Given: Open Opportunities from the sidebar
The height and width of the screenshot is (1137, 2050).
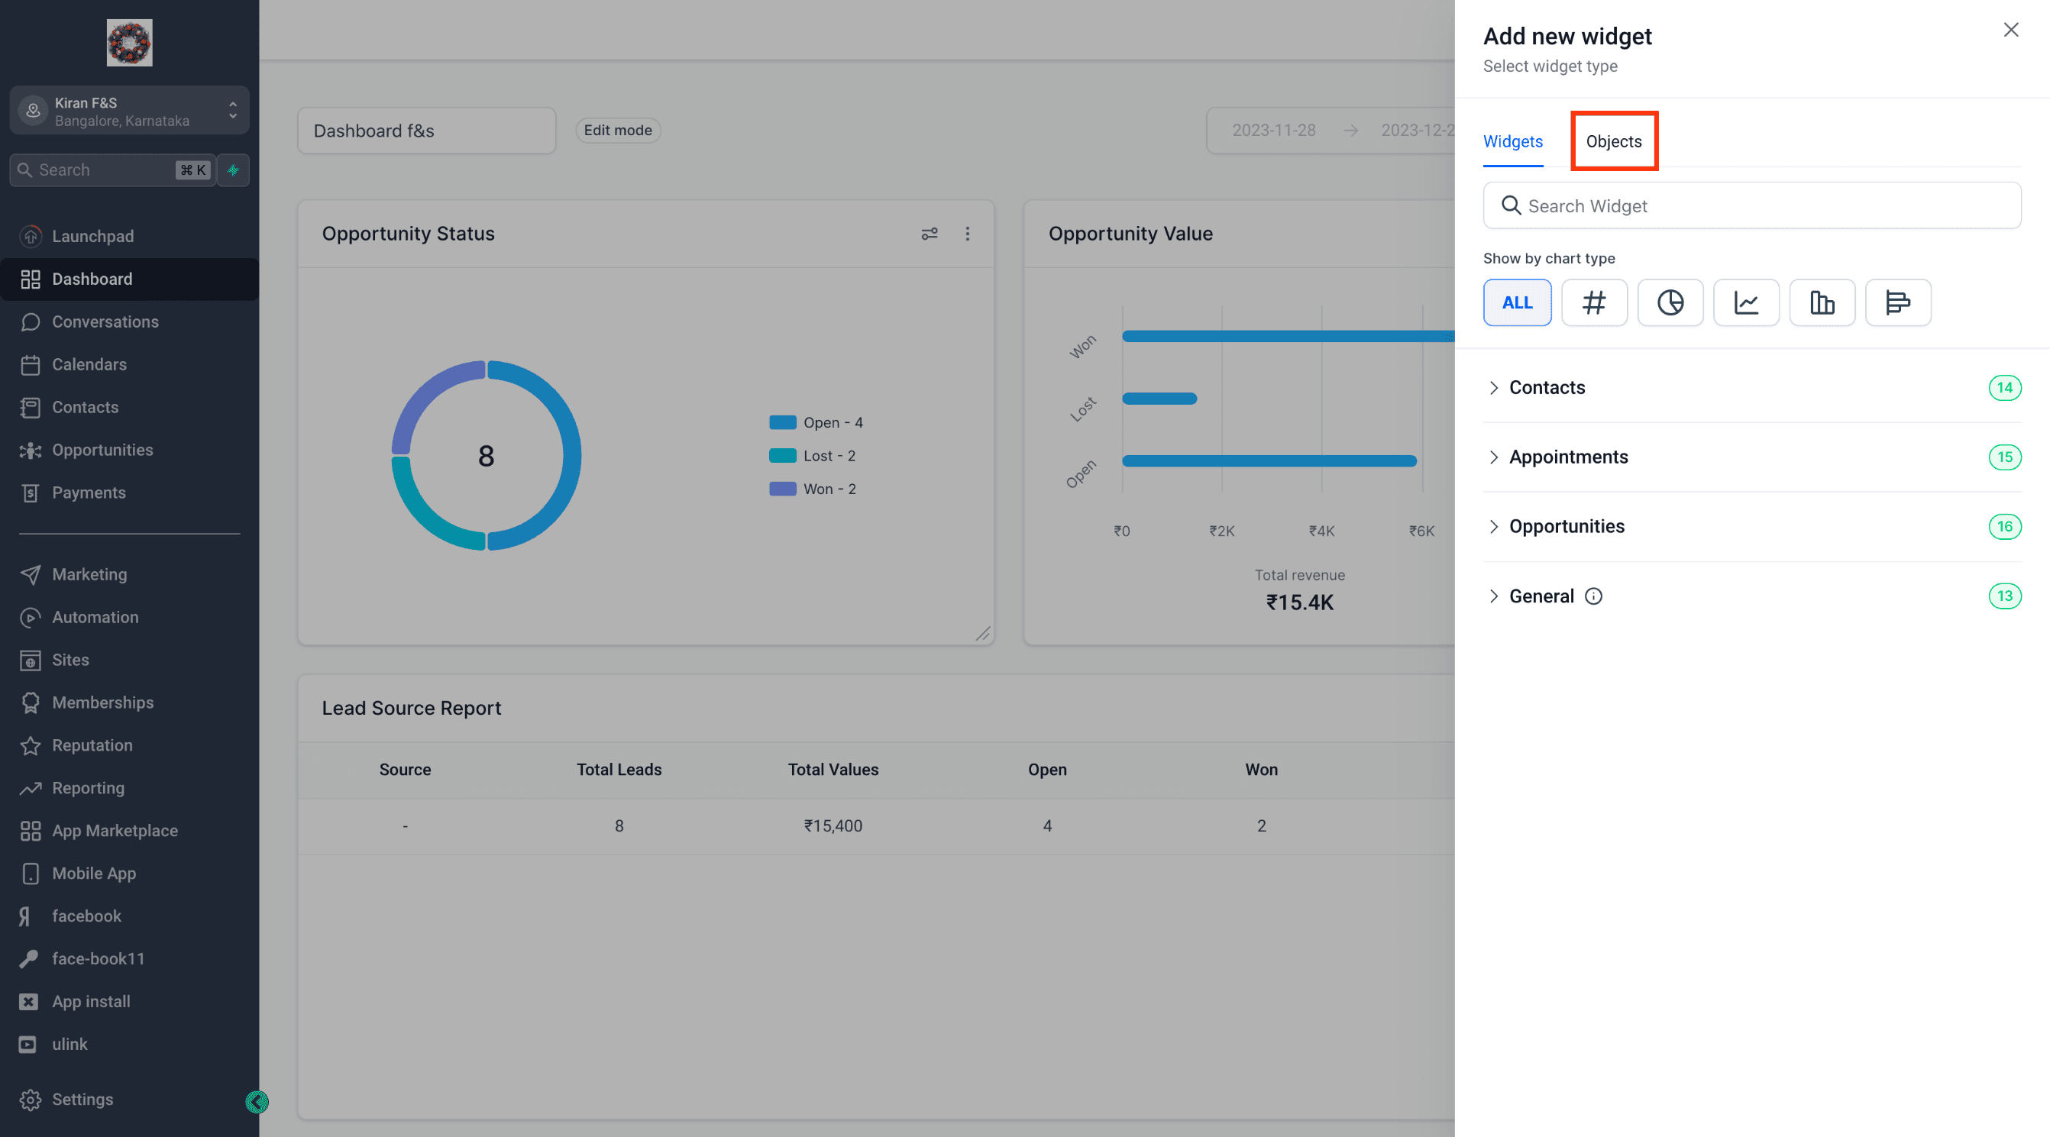Looking at the screenshot, I should tap(129, 450).
